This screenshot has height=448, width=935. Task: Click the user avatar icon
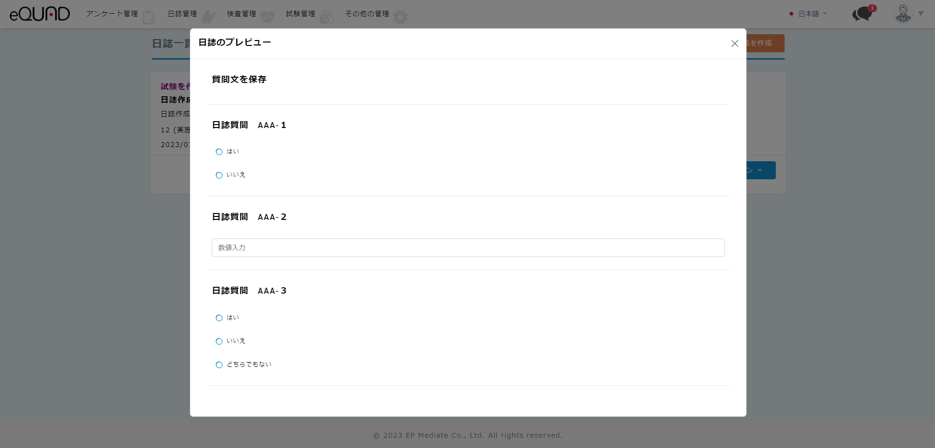coord(903,14)
